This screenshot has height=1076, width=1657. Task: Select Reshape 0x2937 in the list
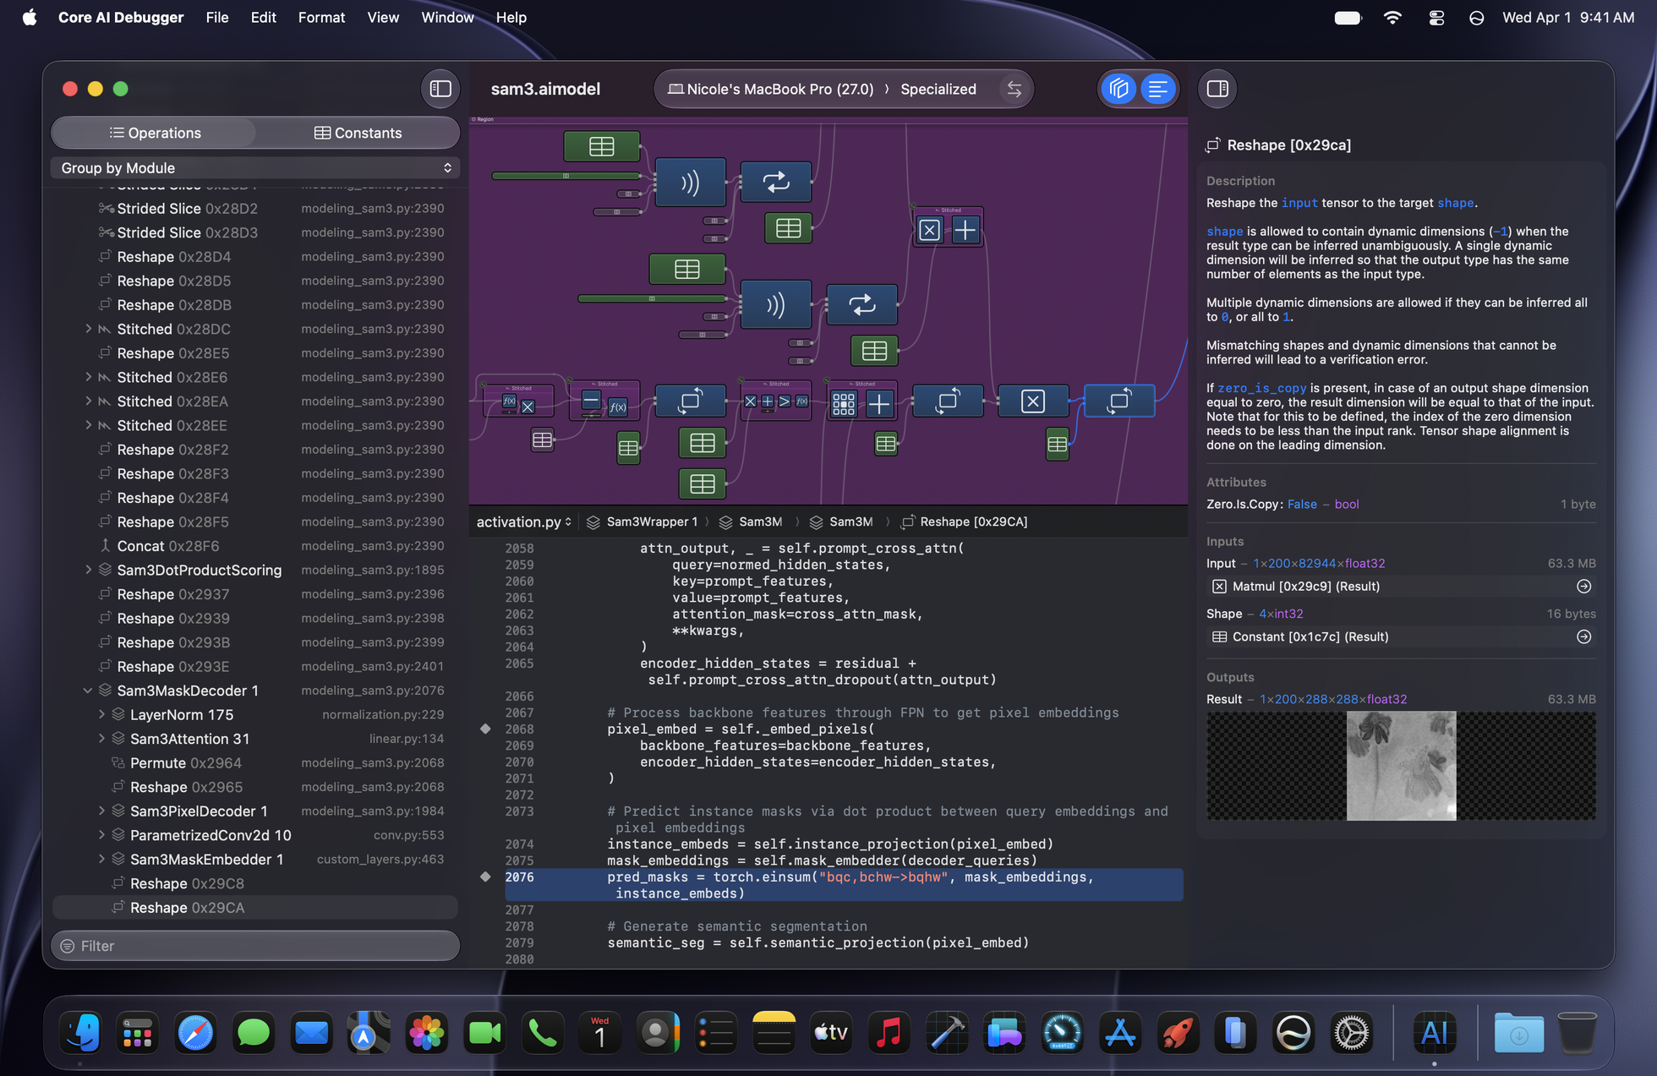(x=255, y=594)
